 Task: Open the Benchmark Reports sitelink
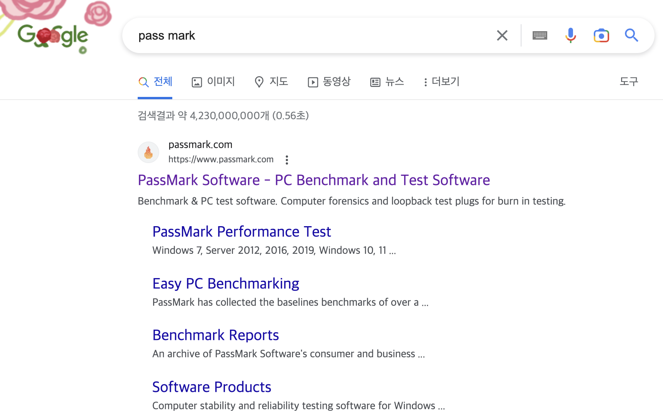(x=215, y=335)
